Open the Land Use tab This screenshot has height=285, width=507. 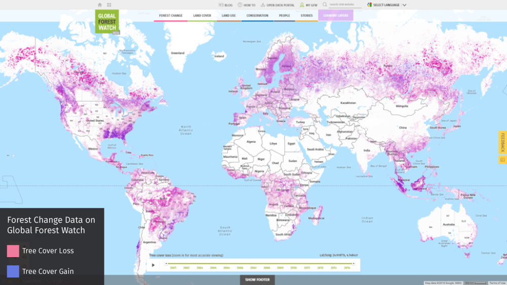[229, 16]
